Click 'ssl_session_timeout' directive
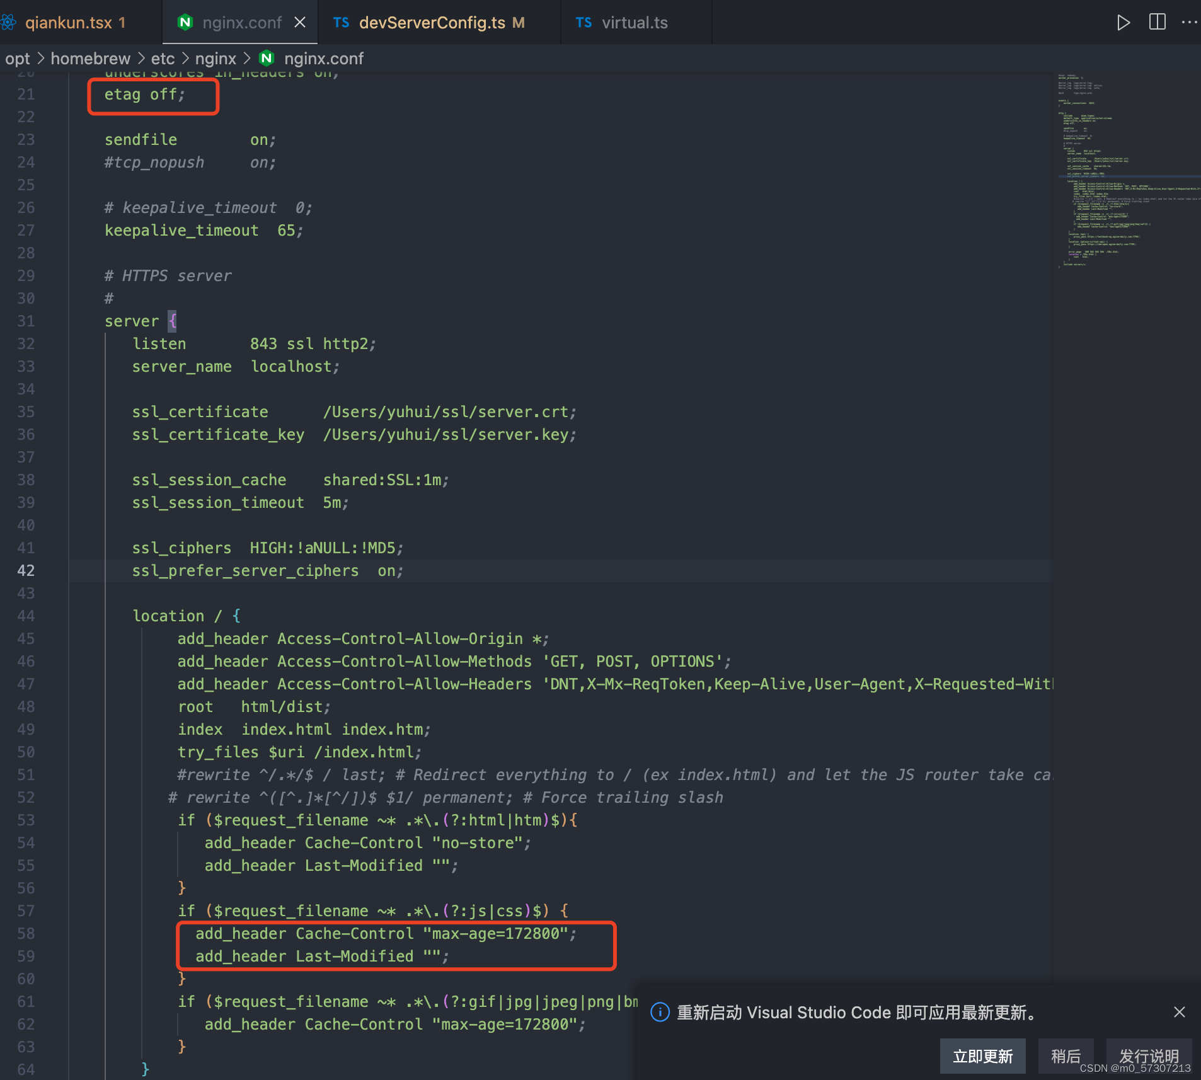Screen dimensions: 1201x1080 [218, 503]
